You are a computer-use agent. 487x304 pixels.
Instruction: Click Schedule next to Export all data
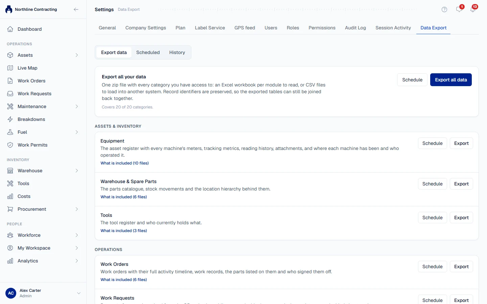(412, 80)
